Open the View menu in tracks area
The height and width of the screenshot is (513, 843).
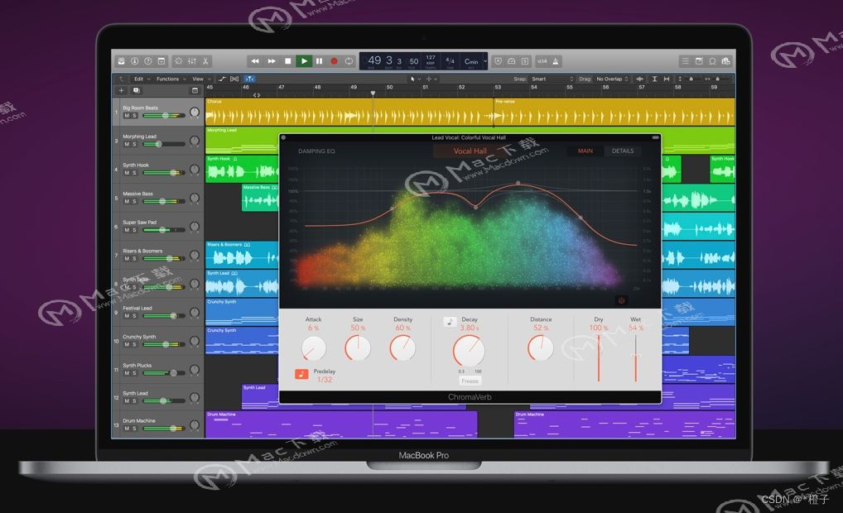click(200, 79)
